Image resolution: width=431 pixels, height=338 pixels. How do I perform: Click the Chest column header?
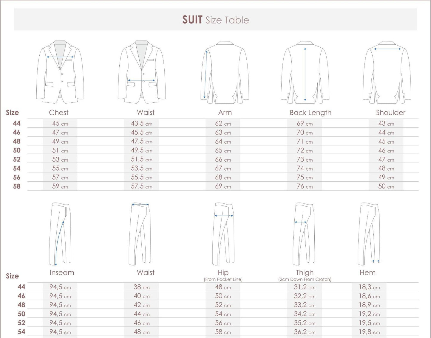[x=59, y=113]
